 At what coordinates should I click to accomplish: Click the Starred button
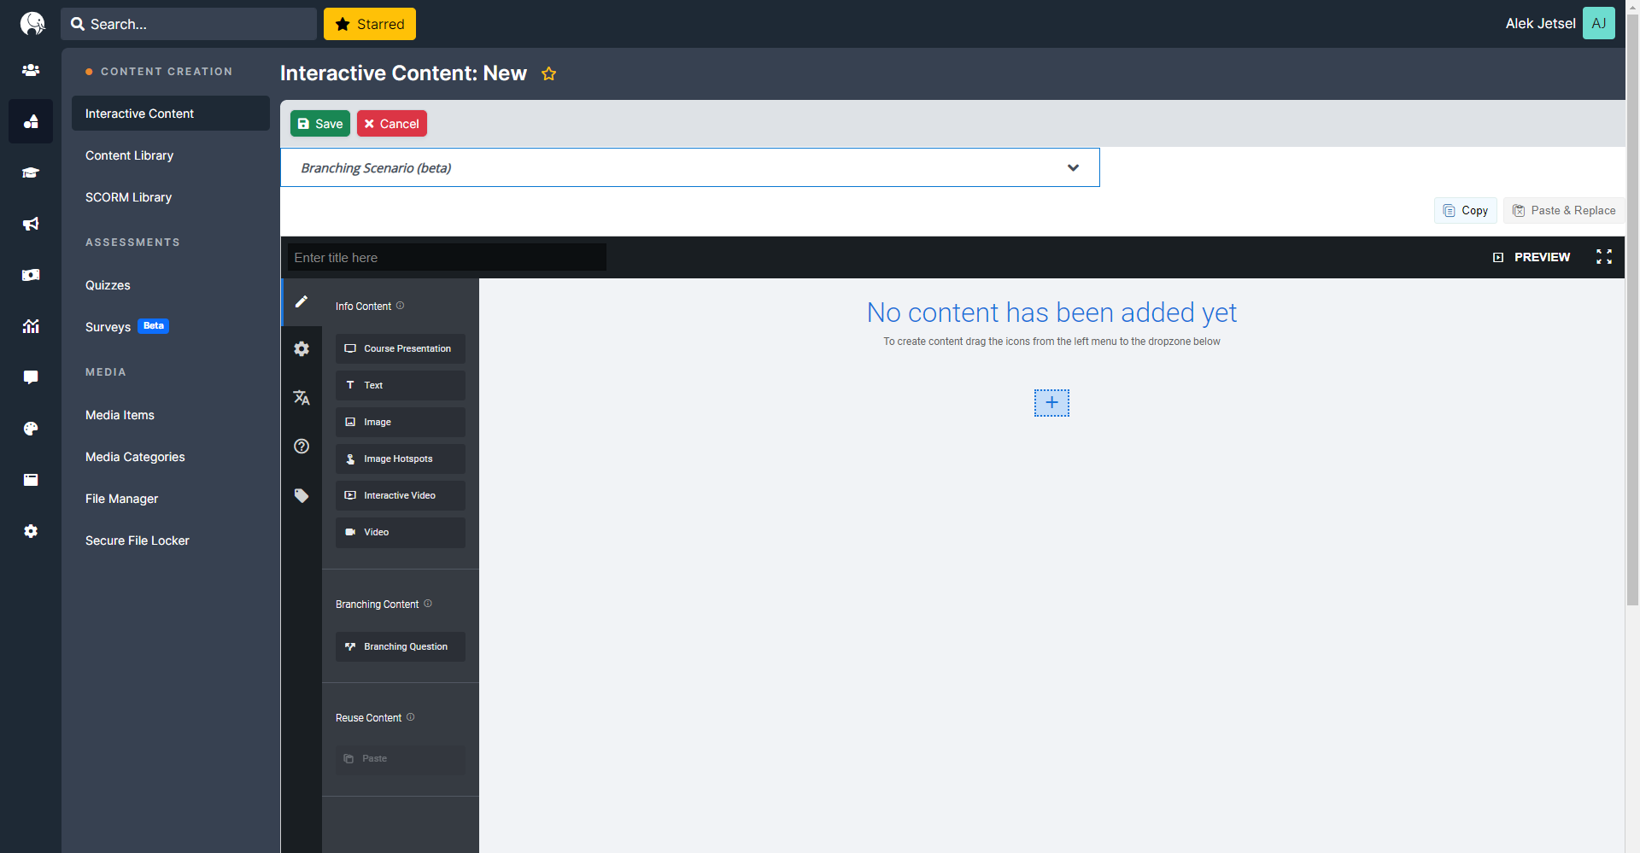370,24
